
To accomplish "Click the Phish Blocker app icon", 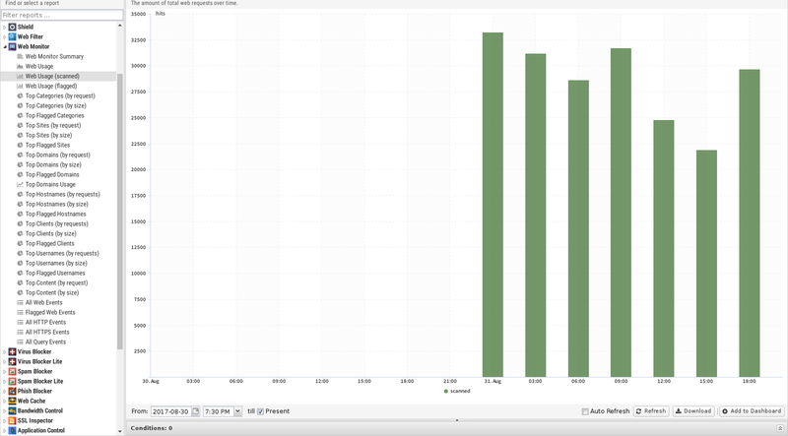I will (12, 391).
